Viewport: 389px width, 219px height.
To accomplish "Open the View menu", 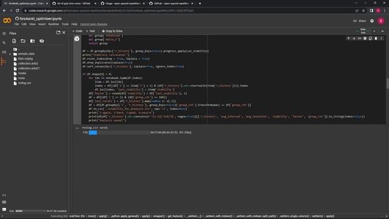I will pos(32,24).
